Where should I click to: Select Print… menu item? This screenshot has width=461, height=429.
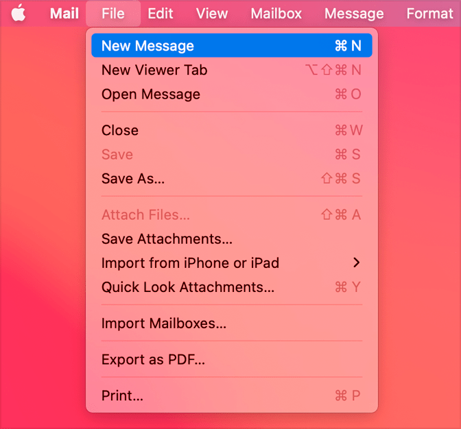click(x=232, y=395)
